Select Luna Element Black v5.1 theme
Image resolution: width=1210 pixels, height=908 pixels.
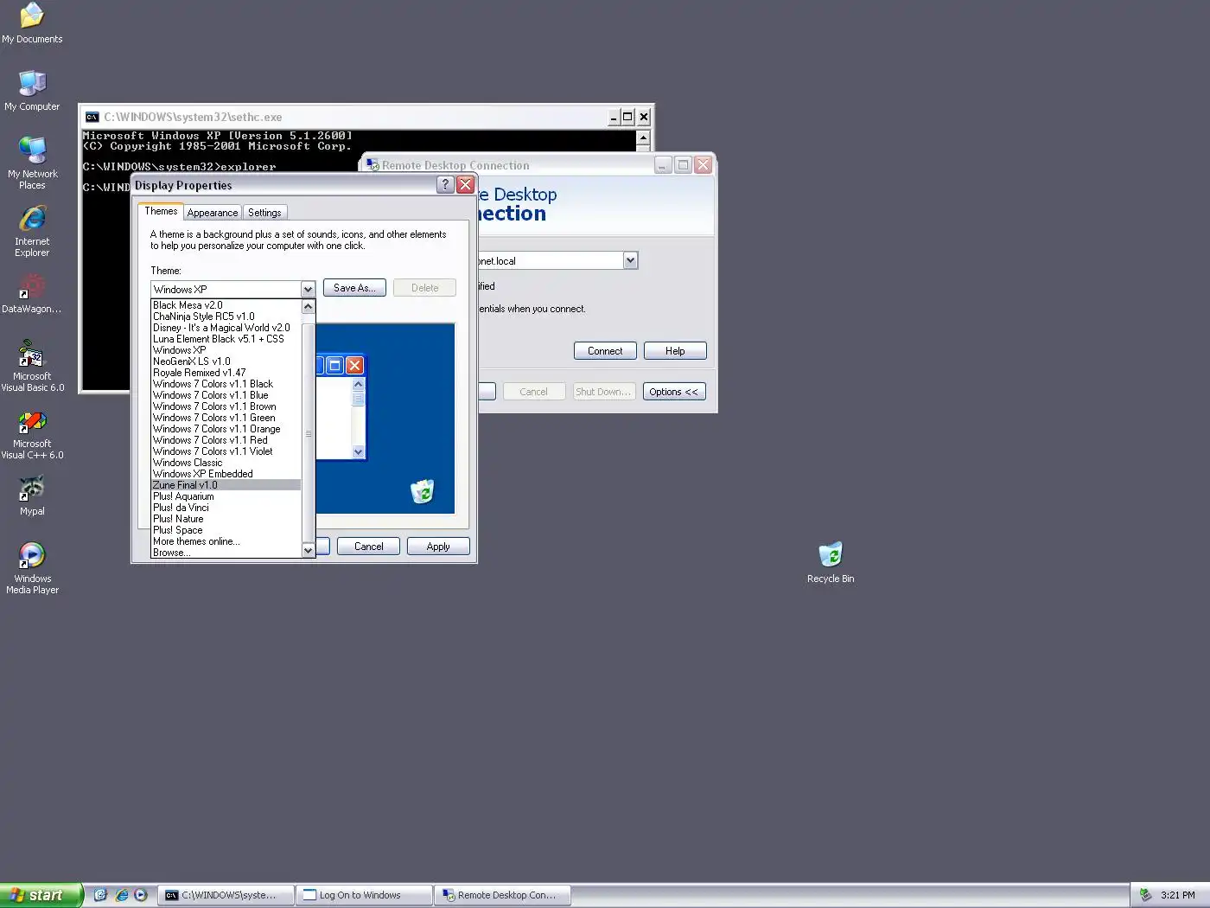(226, 339)
